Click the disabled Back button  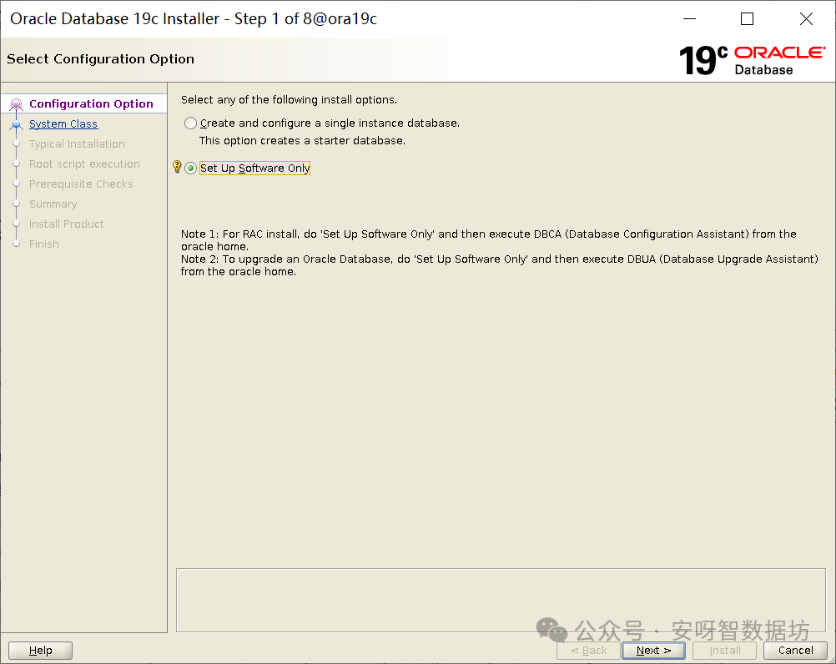click(x=588, y=650)
